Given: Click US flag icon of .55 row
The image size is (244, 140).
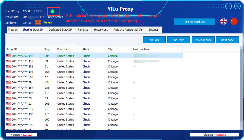Looking at the screenshot, I should tap(9, 98).
